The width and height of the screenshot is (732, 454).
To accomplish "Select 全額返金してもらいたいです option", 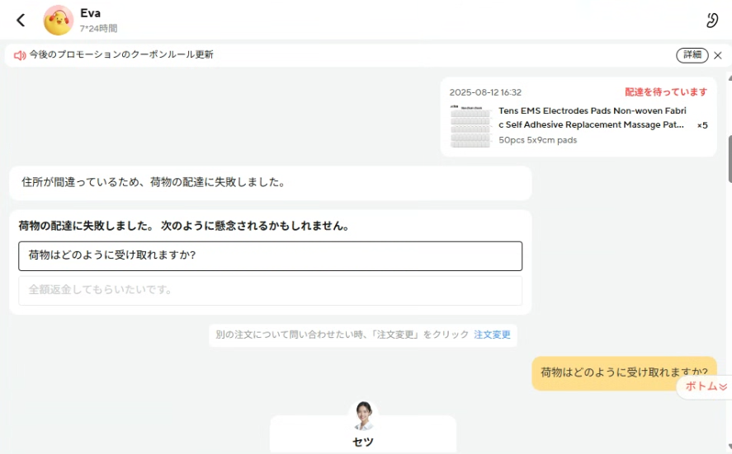I will pos(270,290).
